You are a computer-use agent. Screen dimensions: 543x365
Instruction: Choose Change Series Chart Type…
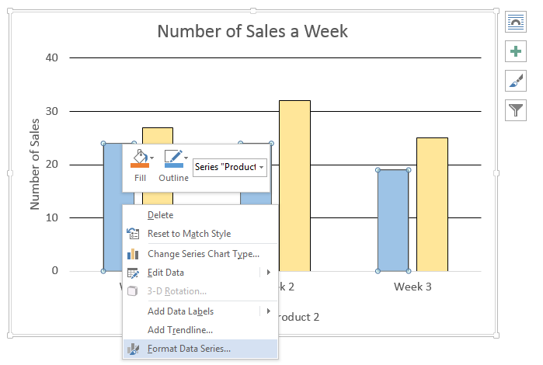click(x=200, y=254)
